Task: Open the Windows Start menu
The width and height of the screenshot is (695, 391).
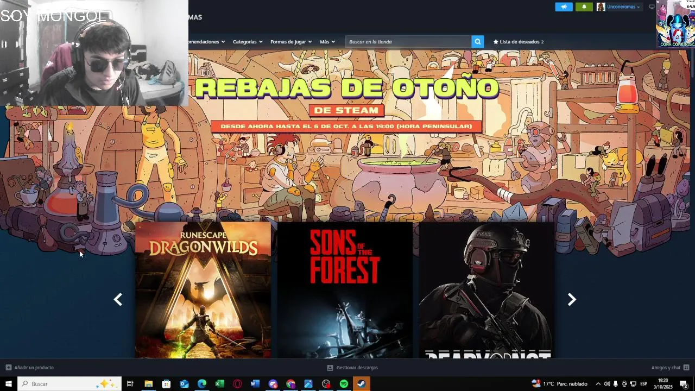Action: [9, 384]
